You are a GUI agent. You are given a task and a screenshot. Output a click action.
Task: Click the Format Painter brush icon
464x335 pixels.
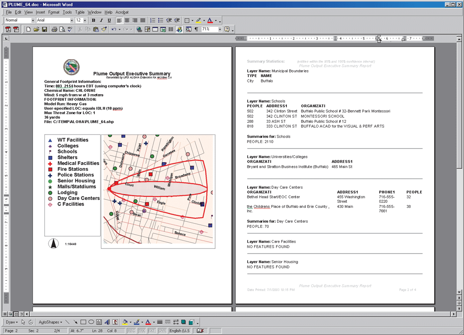click(x=104, y=29)
